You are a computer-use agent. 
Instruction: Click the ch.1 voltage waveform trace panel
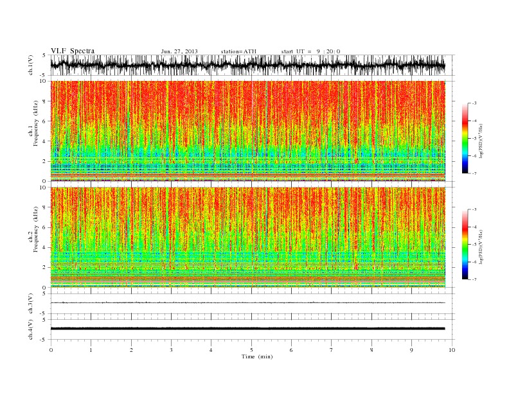[x=253, y=65]
